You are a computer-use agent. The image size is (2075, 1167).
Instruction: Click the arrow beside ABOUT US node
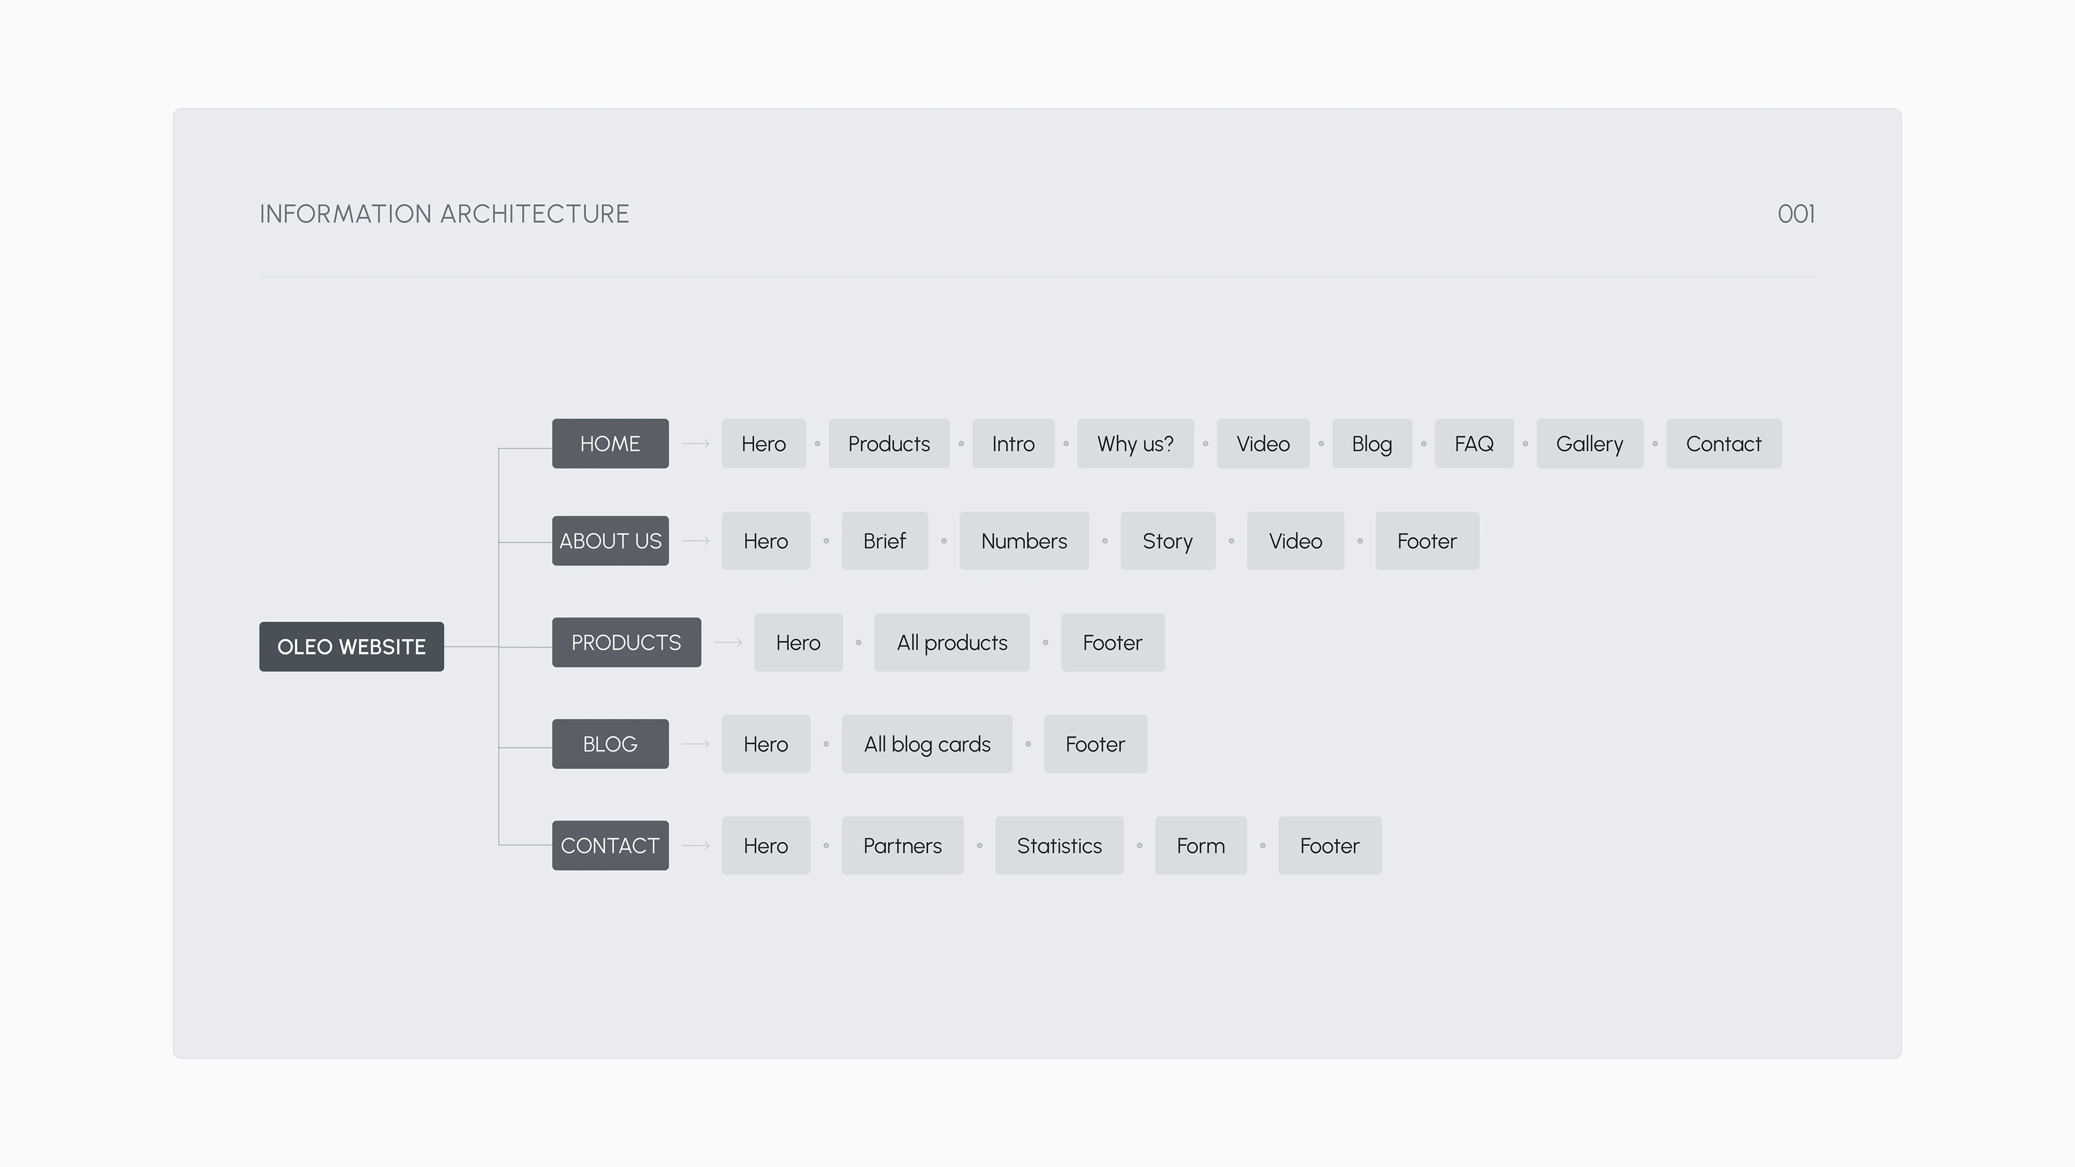696,541
